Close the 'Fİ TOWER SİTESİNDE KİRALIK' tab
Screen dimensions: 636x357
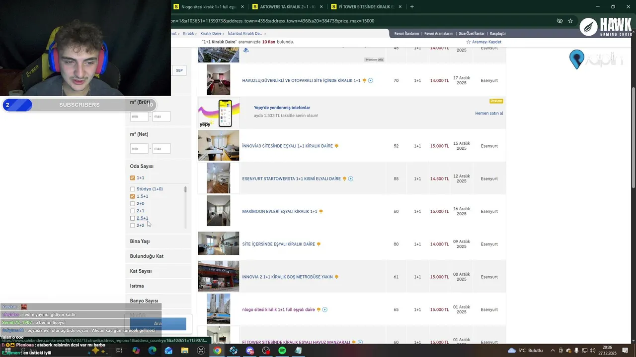pyautogui.click(x=399, y=7)
